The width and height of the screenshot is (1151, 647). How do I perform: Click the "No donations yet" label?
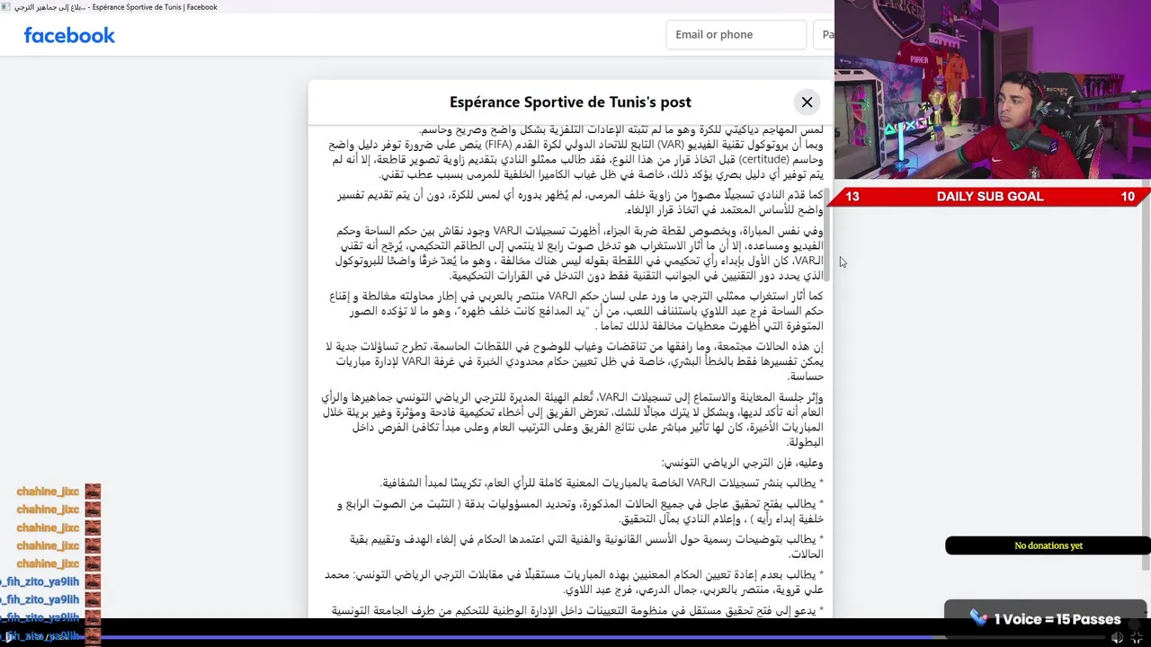click(x=1048, y=545)
